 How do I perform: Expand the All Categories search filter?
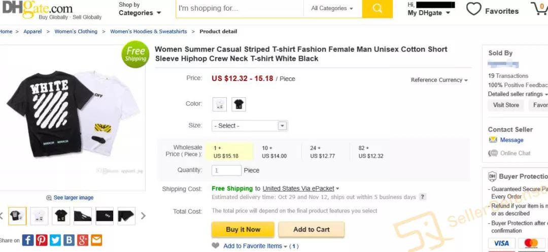(332, 9)
